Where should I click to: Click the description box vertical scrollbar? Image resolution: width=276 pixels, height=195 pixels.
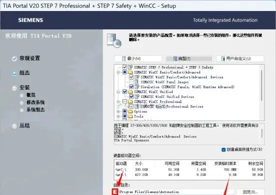pyautogui.click(x=262, y=133)
